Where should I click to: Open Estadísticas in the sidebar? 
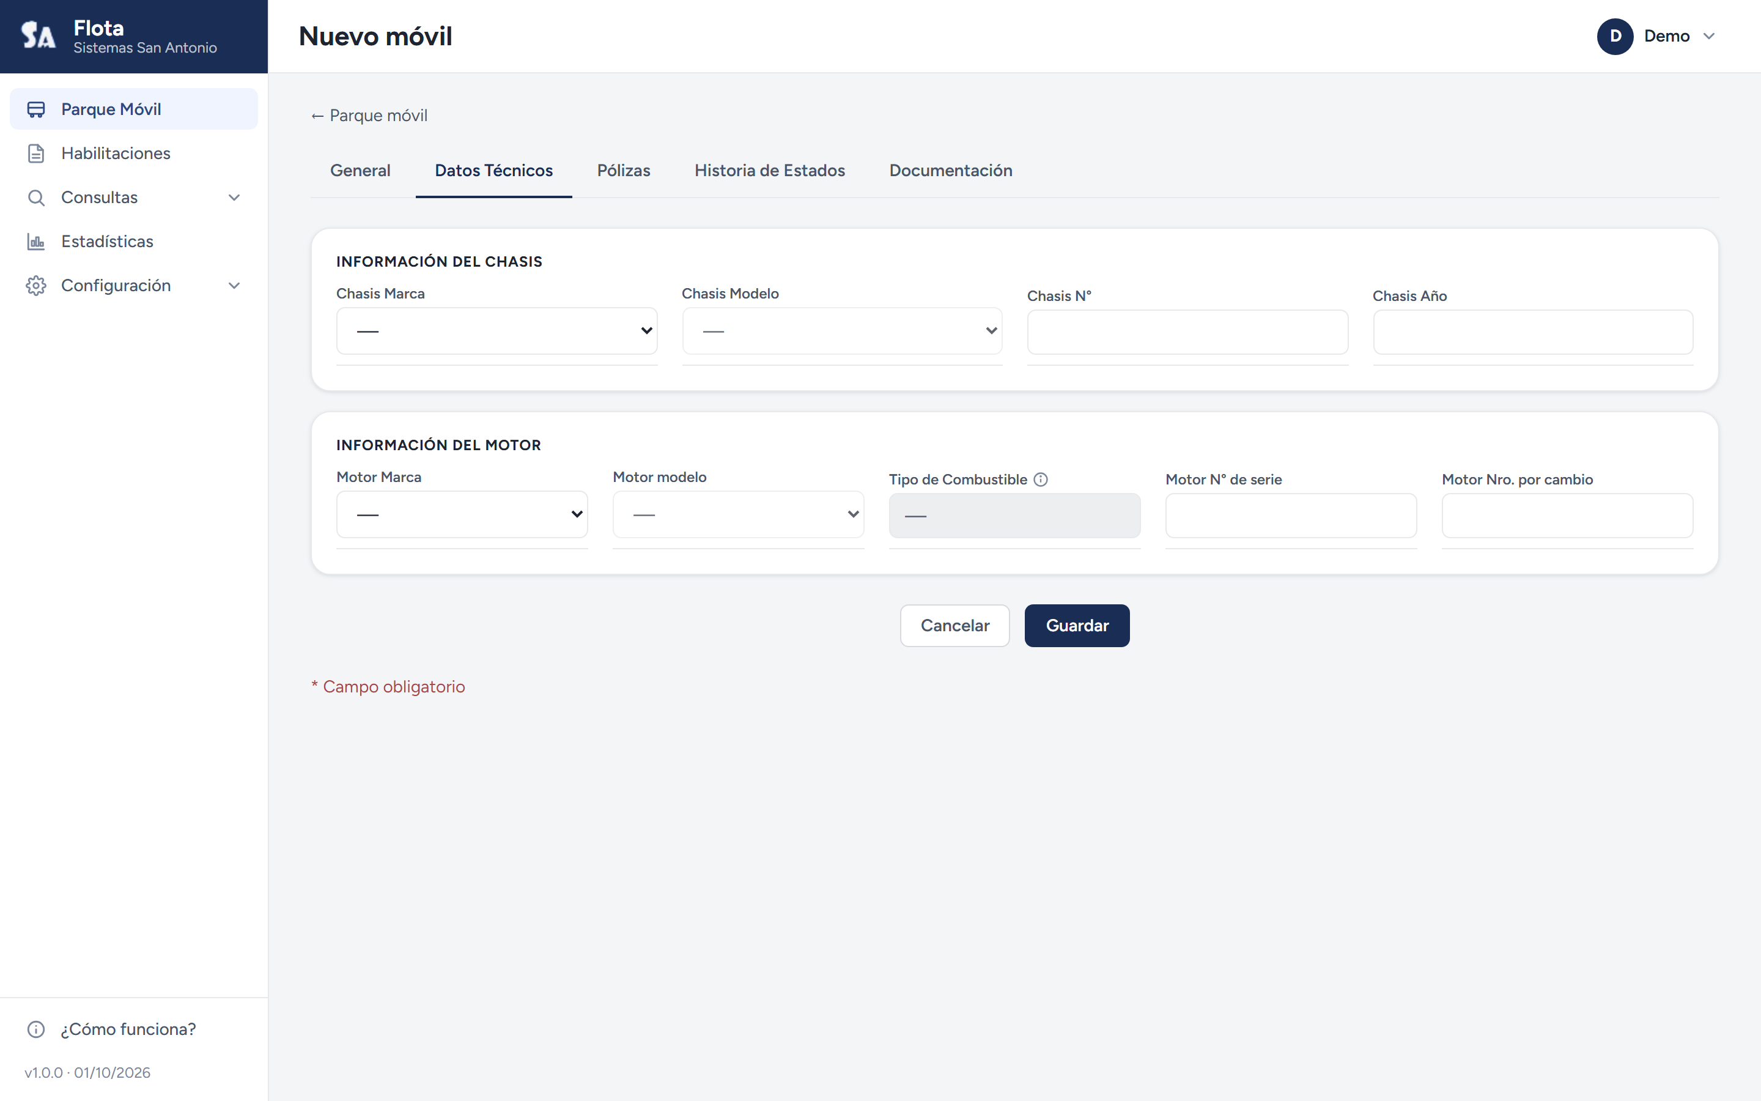coord(134,242)
